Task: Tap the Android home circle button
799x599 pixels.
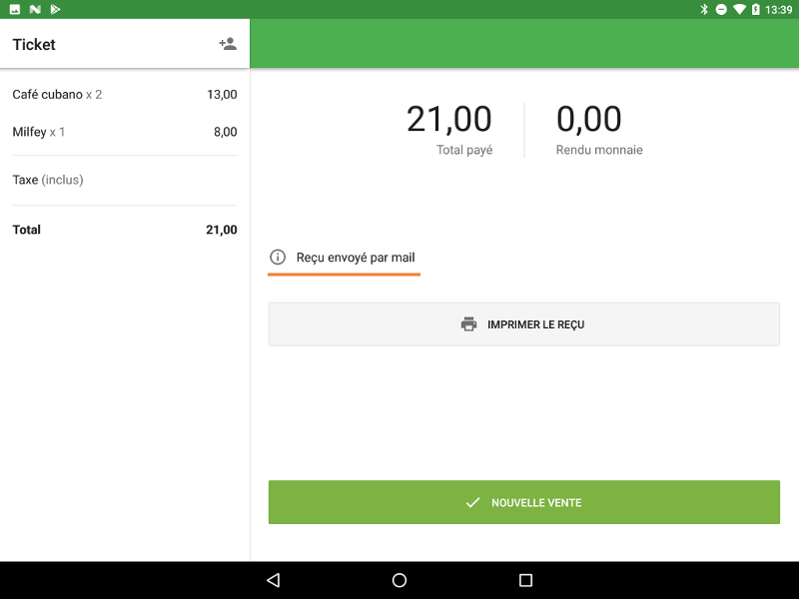Action: tap(399, 580)
